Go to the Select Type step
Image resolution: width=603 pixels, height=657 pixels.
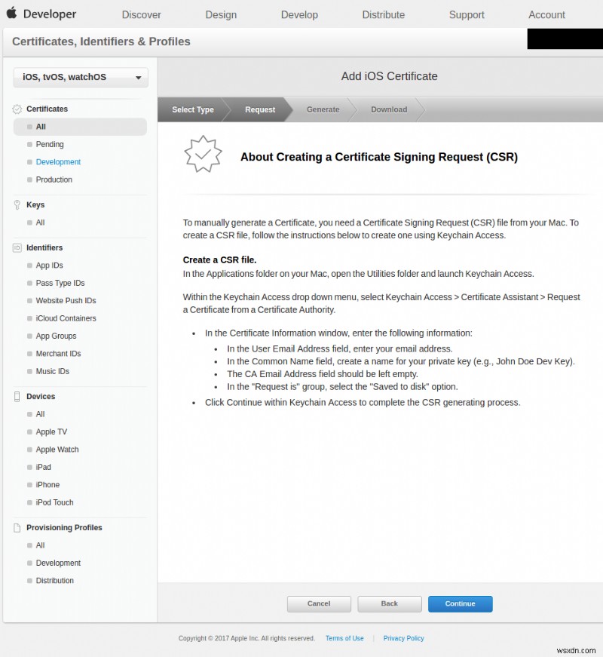point(193,110)
